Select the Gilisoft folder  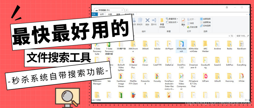pos(217,77)
